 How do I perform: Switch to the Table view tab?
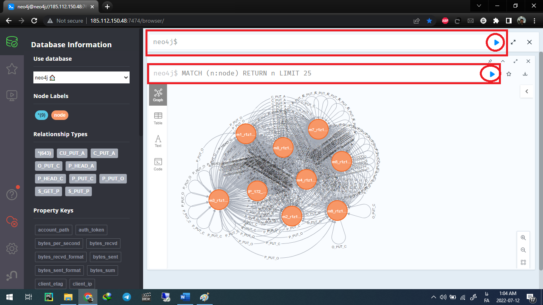tap(158, 118)
